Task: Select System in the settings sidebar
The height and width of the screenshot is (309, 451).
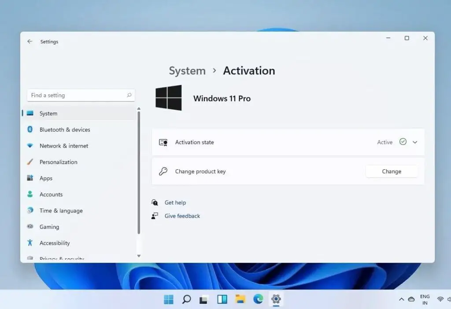Action: click(48, 113)
